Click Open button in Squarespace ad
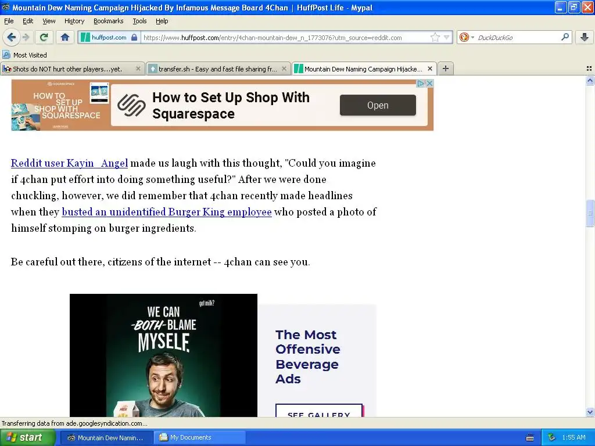Screen dimensions: 595x446 [378, 105]
